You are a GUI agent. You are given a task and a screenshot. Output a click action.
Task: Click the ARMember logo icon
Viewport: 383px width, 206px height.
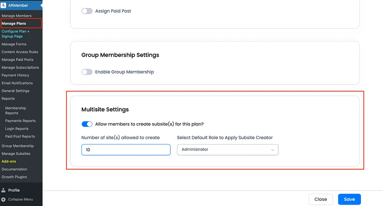pyautogui.click(x=3, y=5)
